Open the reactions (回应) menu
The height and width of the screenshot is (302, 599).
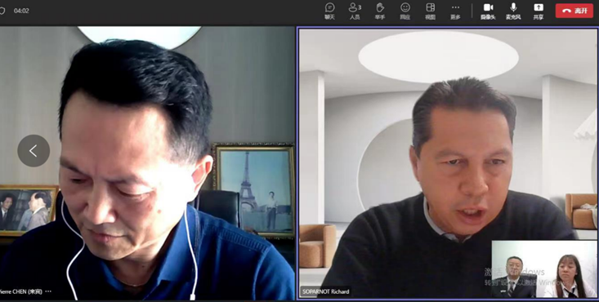(405, 11)
